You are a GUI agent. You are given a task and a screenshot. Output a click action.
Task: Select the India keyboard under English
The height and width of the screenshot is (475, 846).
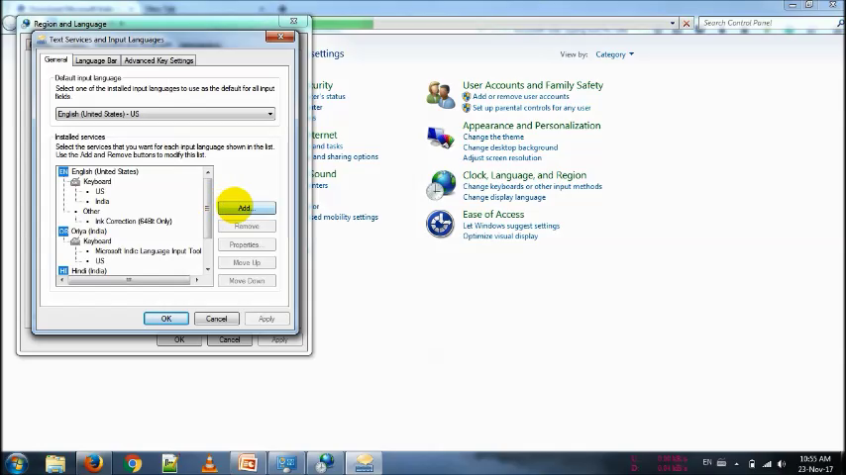[x=102, y=201]
